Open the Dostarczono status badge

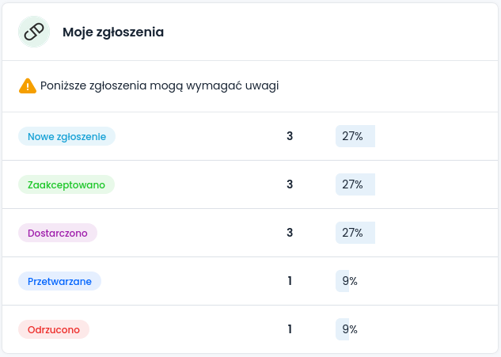click(x=58, y=233)
